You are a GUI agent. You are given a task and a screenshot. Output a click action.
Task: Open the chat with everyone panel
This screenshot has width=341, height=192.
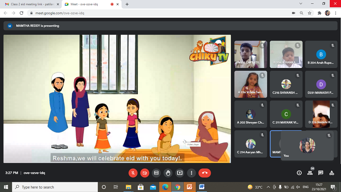pyautogui.click(x=321, y=173)
